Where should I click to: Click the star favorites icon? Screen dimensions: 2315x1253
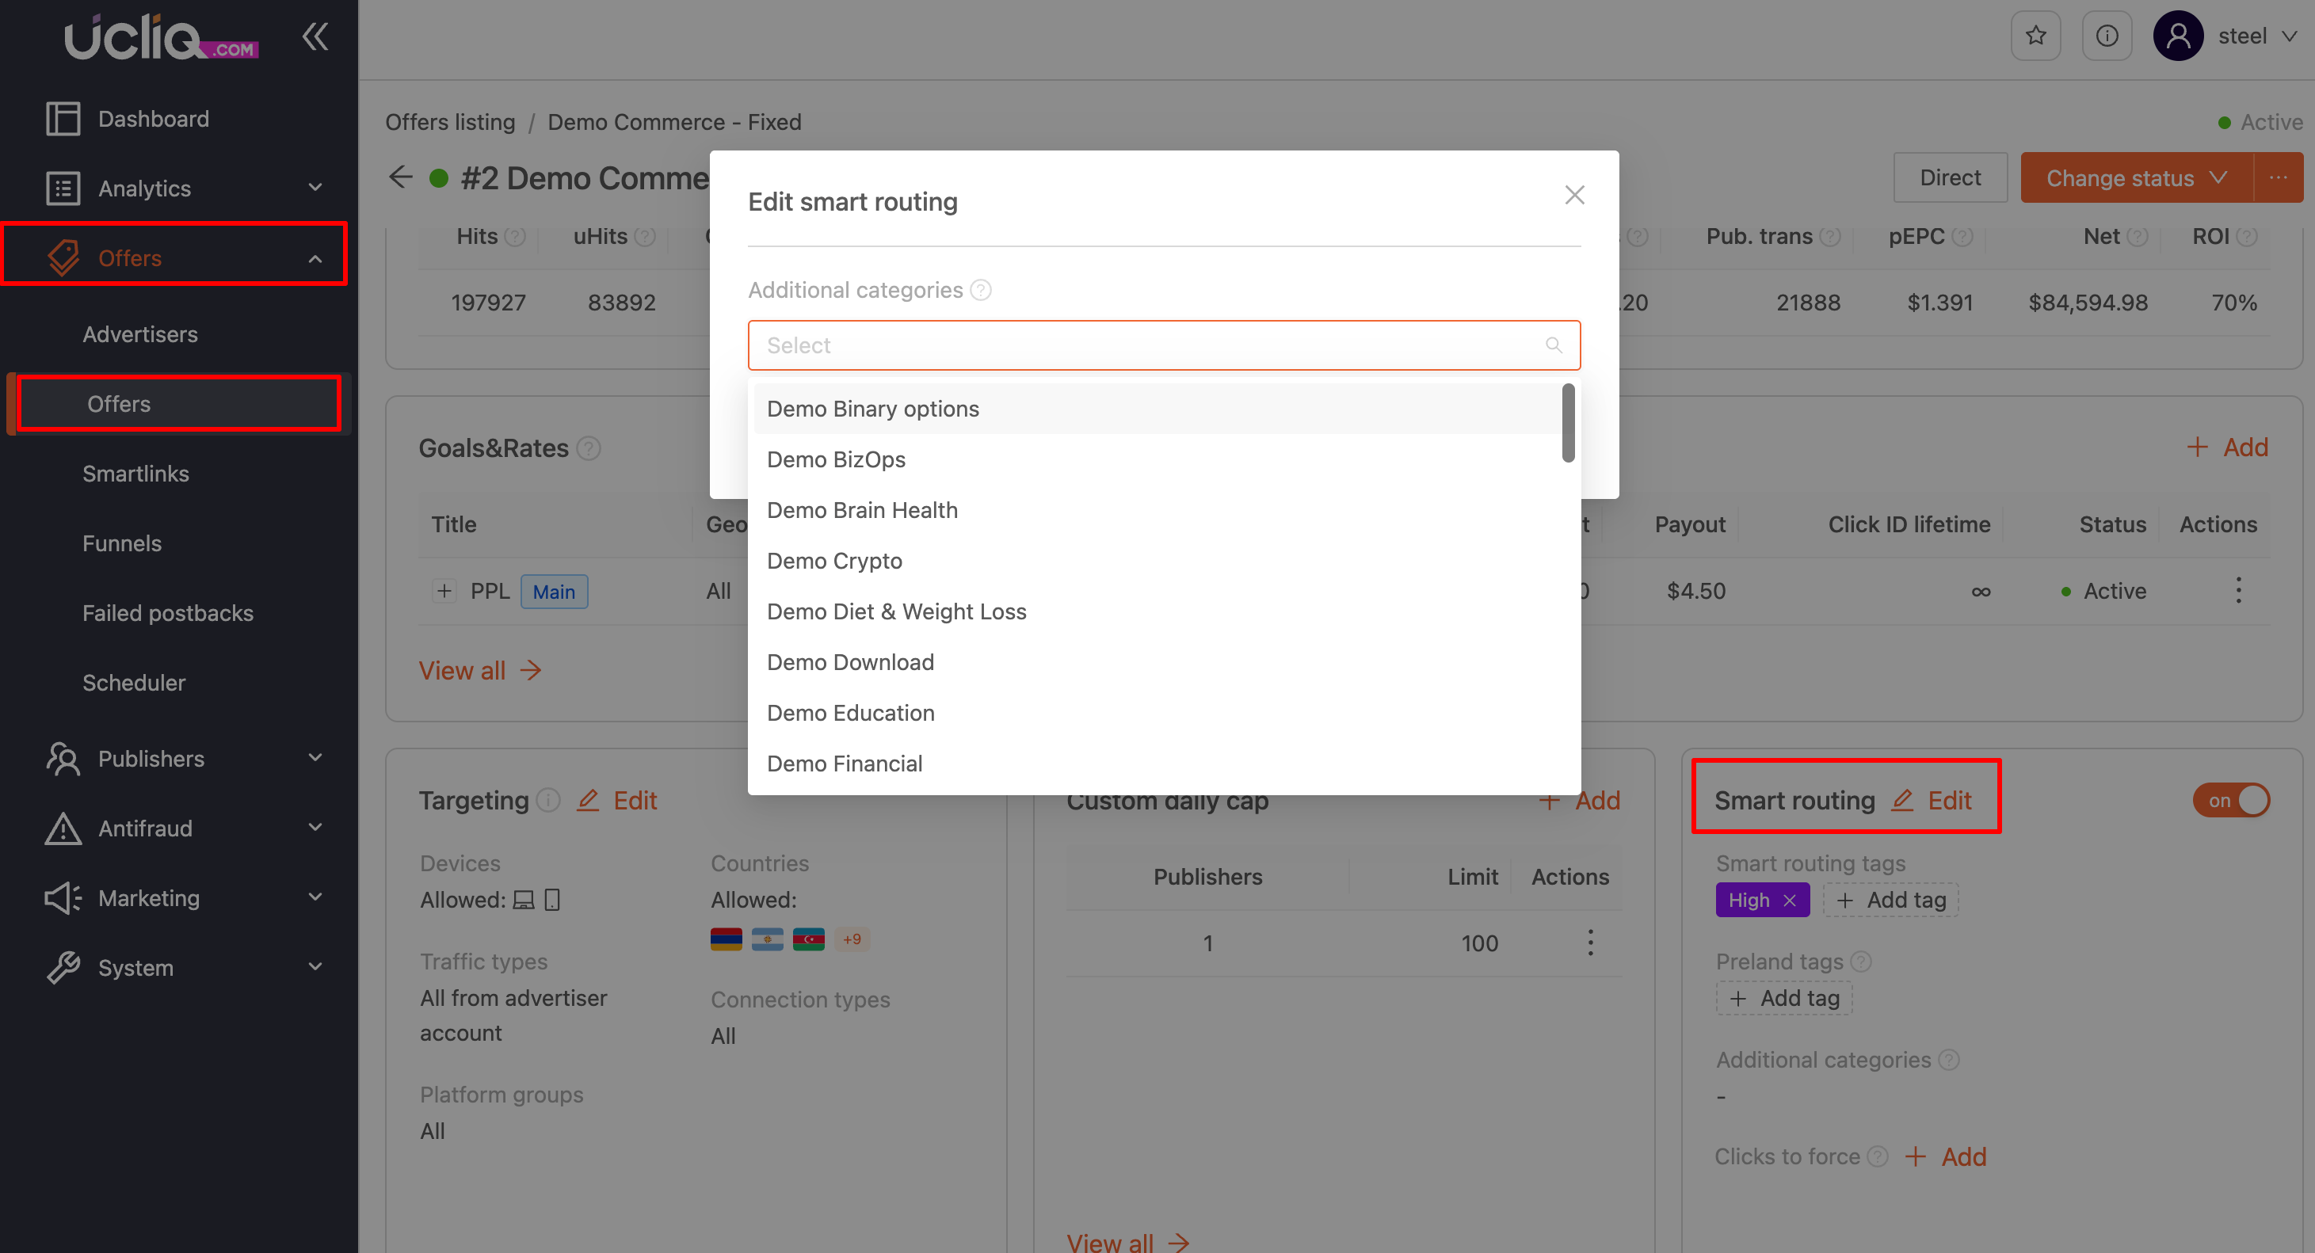point(2035,36)
